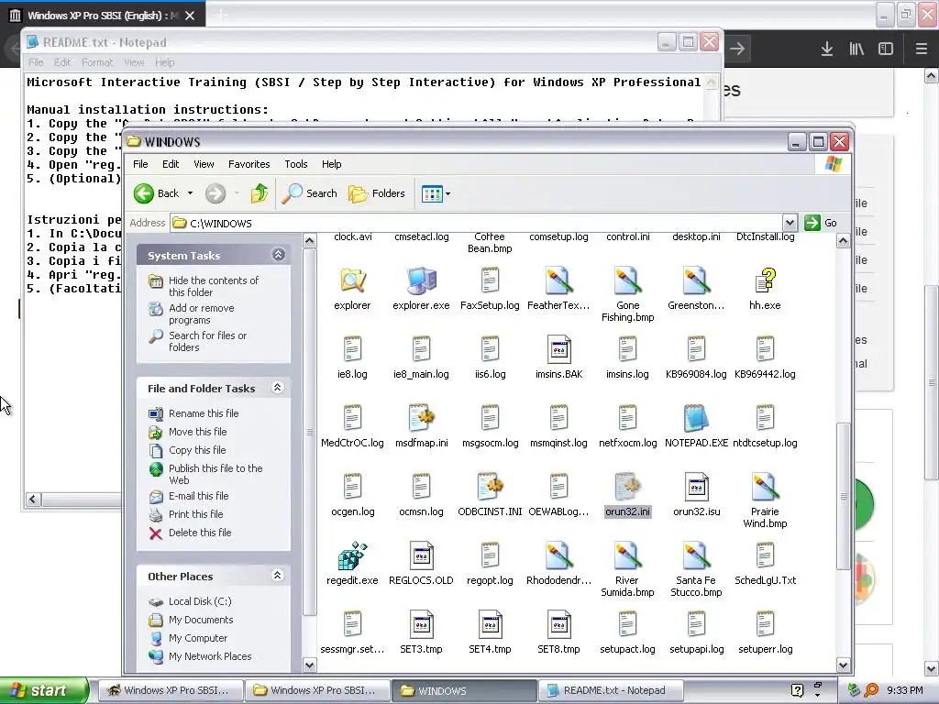The width and height of the screenshot is (939, 704).
Task: Select the regedit.exe icon
Action: pos(352,555)
